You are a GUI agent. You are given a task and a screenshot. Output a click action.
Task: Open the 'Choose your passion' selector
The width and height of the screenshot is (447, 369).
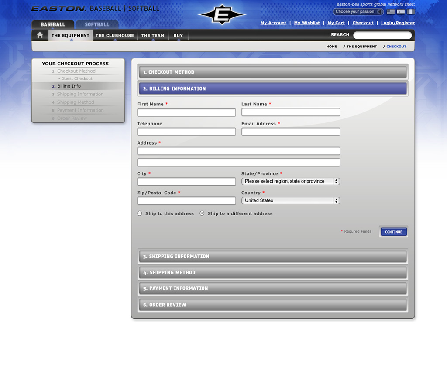pos(358,12)
